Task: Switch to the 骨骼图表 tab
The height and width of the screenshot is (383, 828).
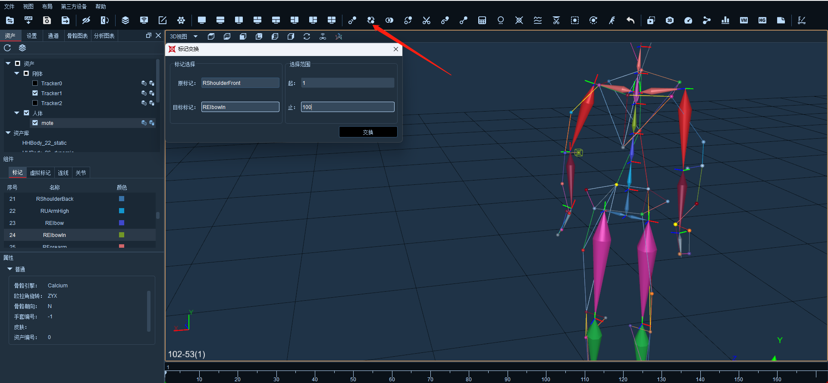Action: tap(78, 36)
